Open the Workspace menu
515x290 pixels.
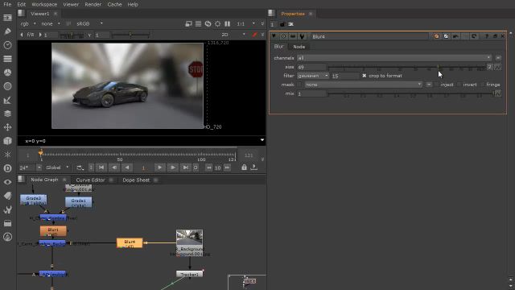44,4
